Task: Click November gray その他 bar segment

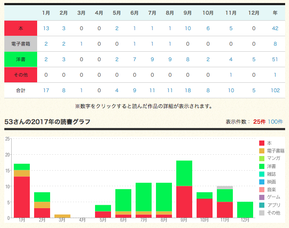Action: [x=225, y=187]
